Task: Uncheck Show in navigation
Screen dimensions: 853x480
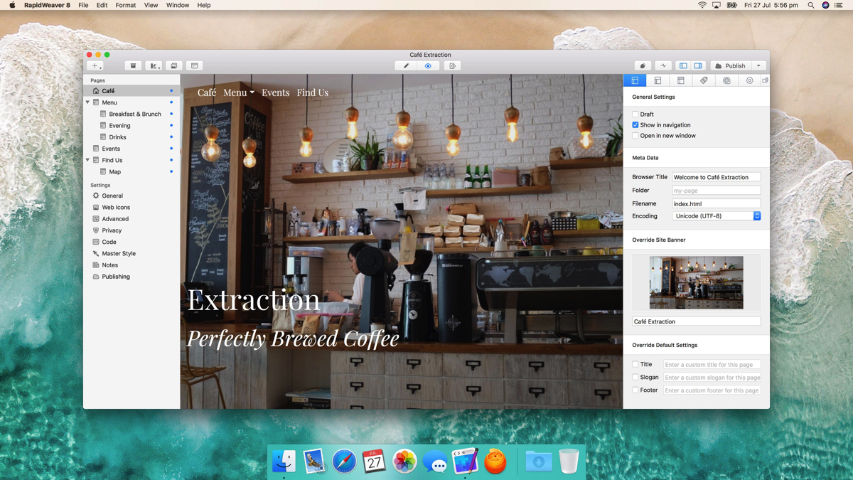Action: click(x=635, y=125)
